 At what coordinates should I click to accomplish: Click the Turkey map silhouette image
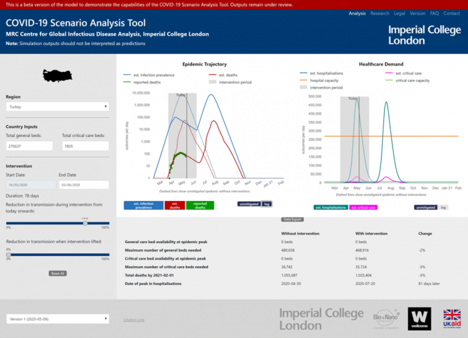(58, 76)
